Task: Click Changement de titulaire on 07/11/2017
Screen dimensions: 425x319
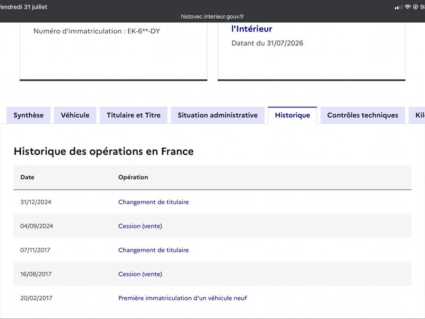Action: tap(154, 250)
